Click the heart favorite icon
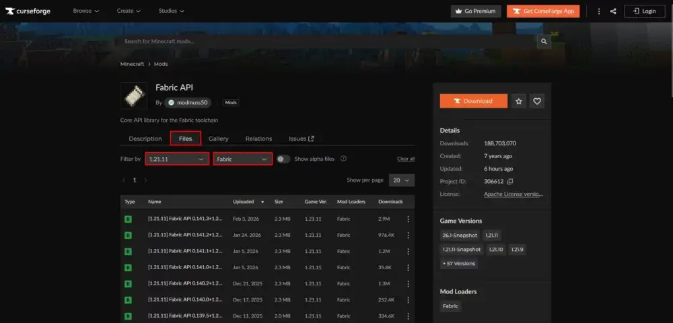 point(536,101)
